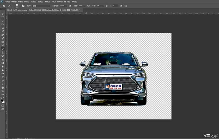Click the flow percentage input field
Viewport: 219px width, 139px height.
pyautogui.click(x=81, y=6)
